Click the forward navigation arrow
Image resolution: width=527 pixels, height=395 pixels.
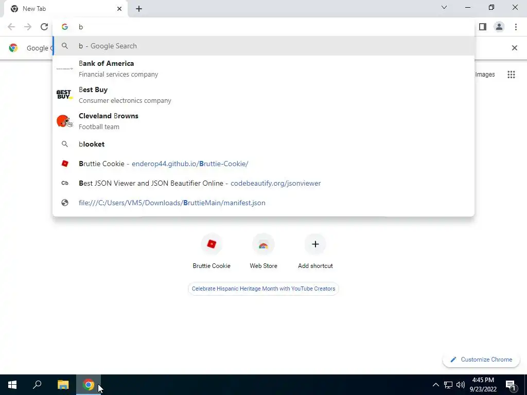[28, 27]
